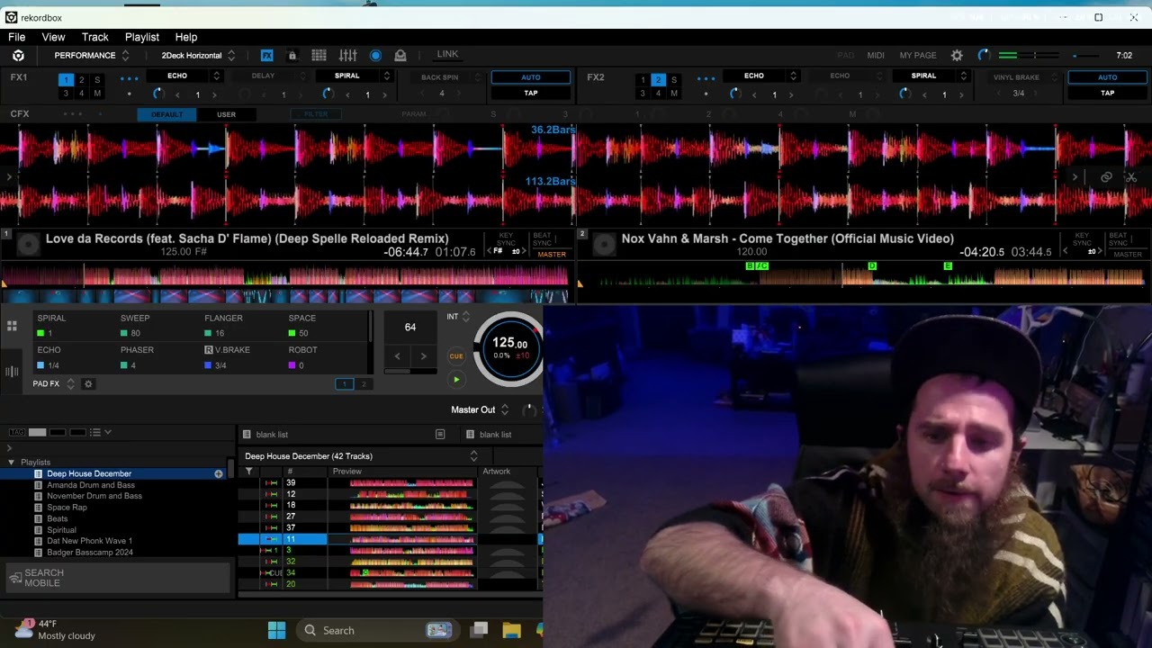Play deck 1 with the green play button
This screenshot has height=648, width=1152.
[x=456, y=380]
